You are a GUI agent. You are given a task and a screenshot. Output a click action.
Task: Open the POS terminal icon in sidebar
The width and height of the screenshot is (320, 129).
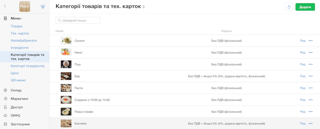point(43,7)
